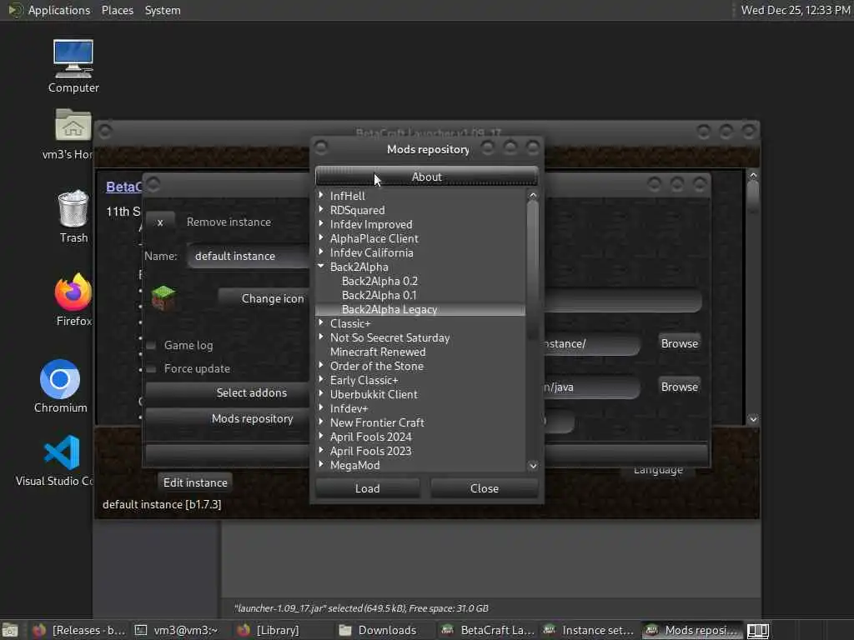The width and height of the screenshot is (854, 640).
Task: Click Browse next to the instance path
Action: coord(679,343)
